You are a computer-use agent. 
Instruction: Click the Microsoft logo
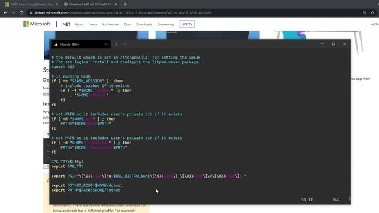pos(37,24)
